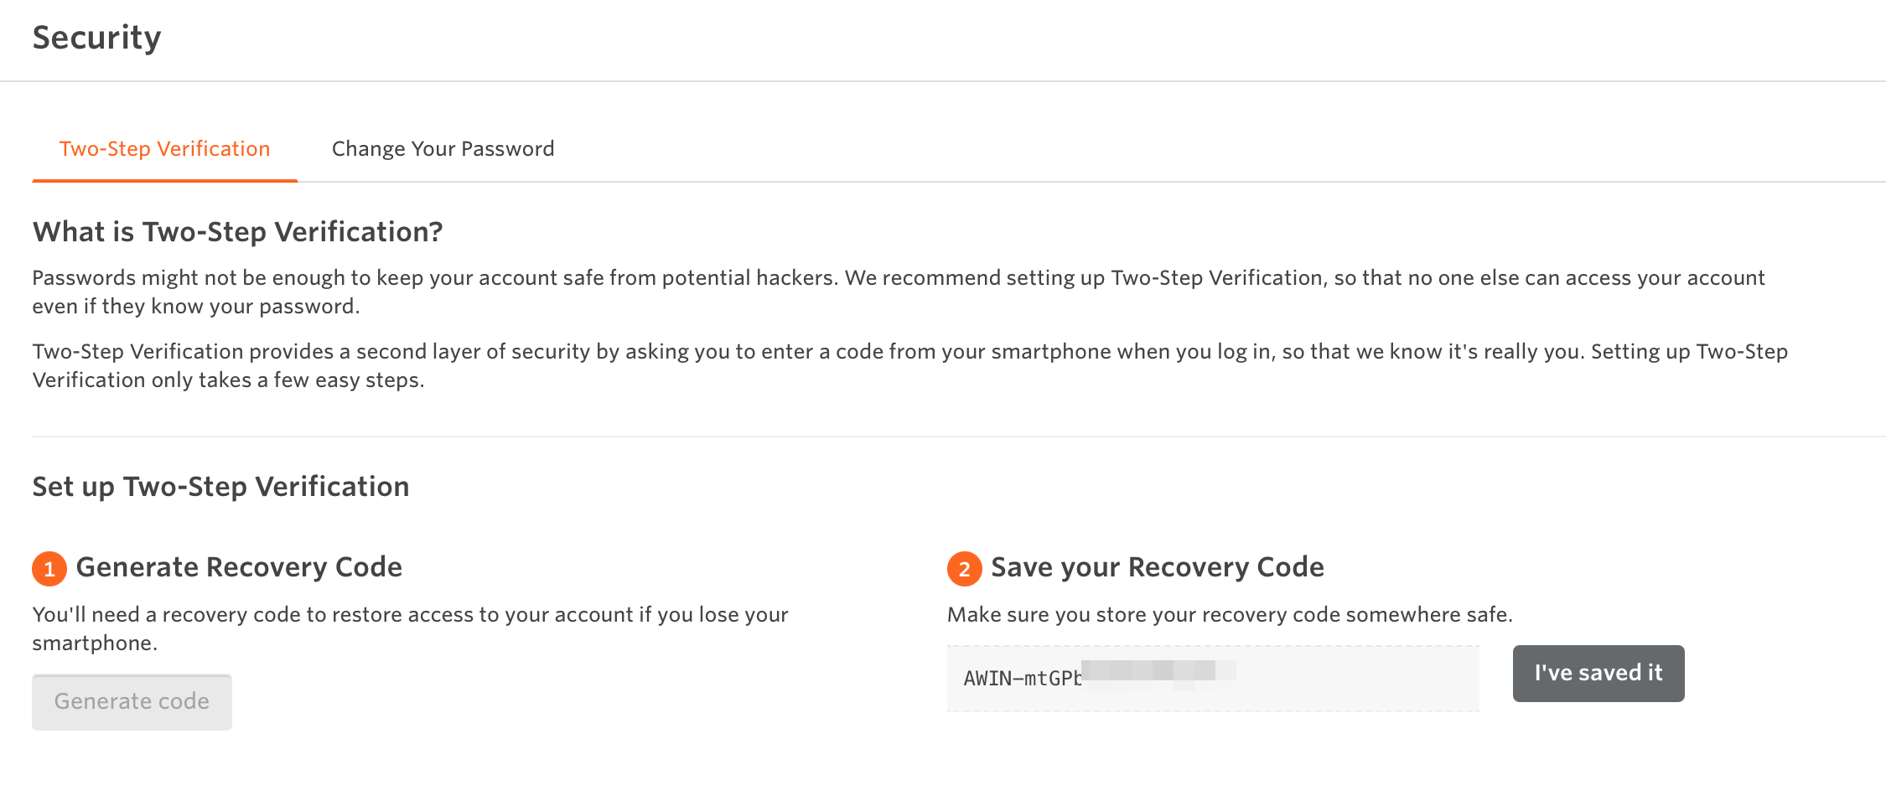Click the Set up Two-Step Verification heading
1886x806 pixels.
(220, 486)
